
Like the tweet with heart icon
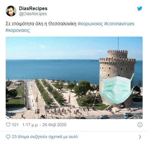click(8, 125)
